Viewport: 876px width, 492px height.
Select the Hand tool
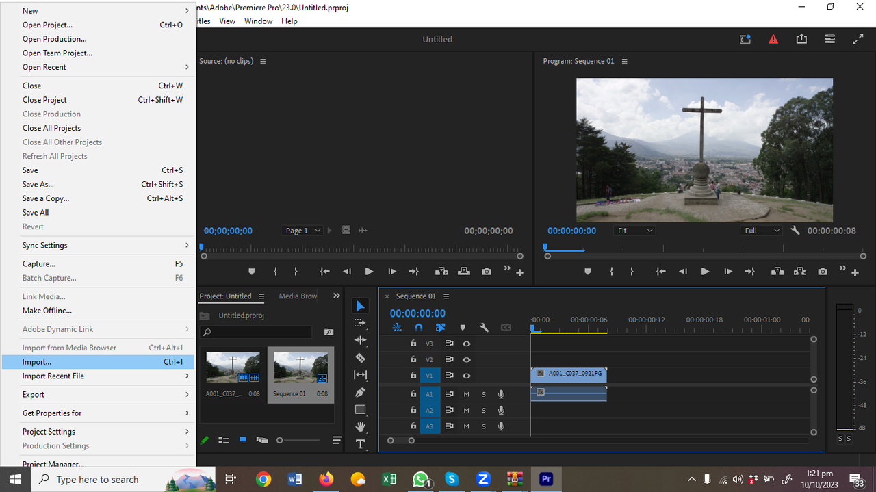[361, 426]
